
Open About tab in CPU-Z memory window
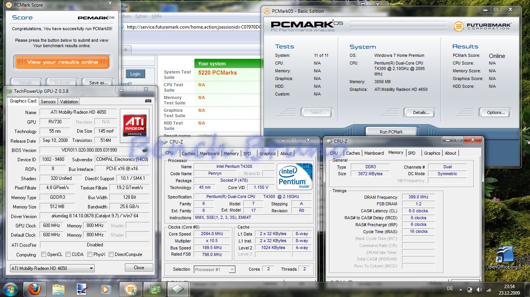pos(450,153)
